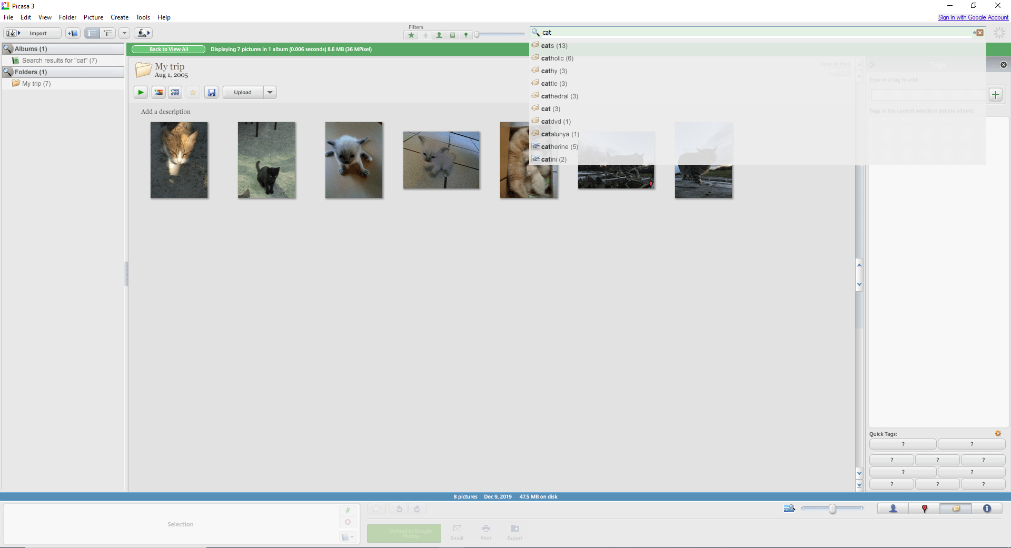
Task: Choose the catini (2) suggestion
Action: 553,160
